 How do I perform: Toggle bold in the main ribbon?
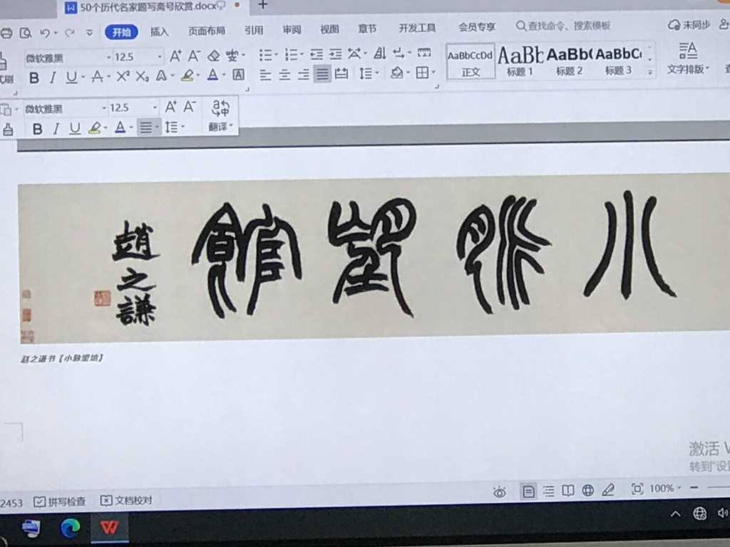(34, 77)
